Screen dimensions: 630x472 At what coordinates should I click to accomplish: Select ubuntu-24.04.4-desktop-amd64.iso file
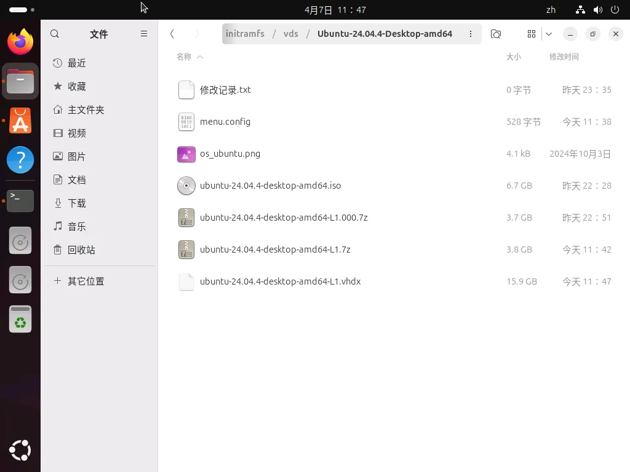394,186
